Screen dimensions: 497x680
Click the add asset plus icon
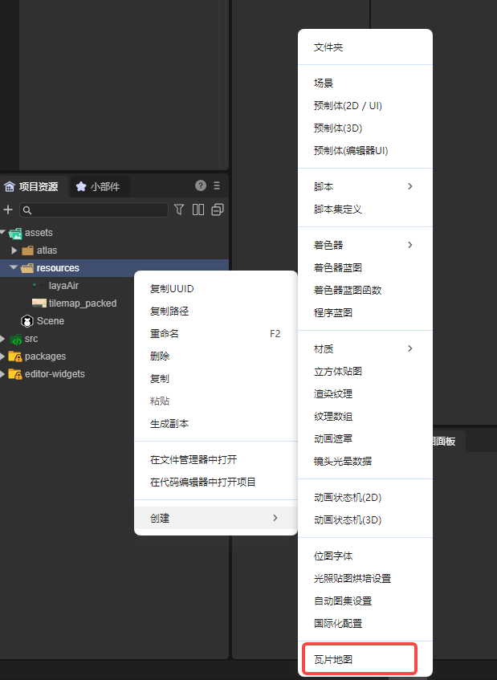[8, 210]
